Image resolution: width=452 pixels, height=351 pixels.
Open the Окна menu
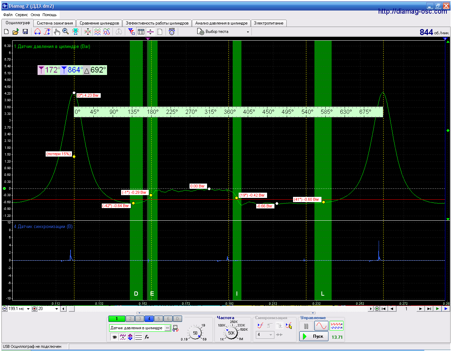tap(35, 15)
